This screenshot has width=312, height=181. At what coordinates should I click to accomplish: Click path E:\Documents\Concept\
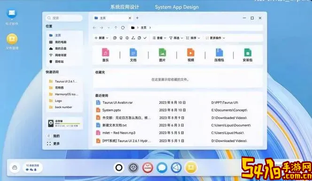229,110
